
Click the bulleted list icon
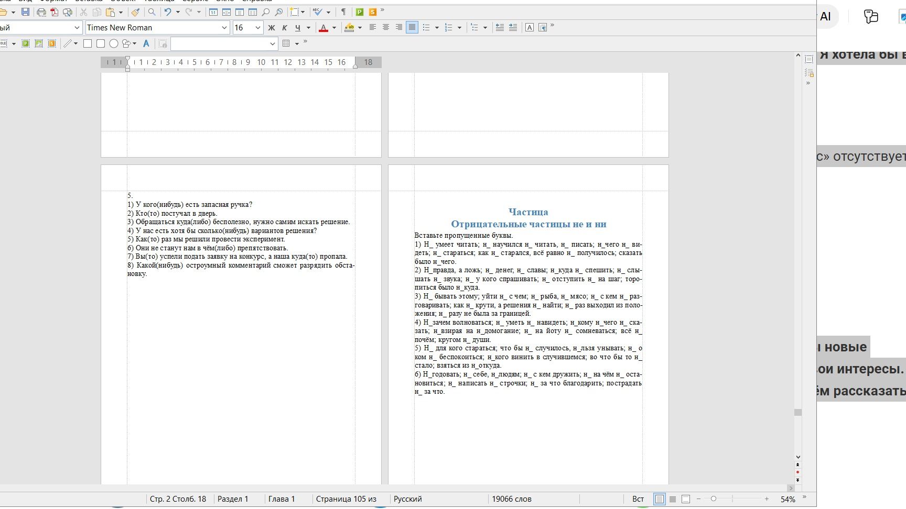tap(426, 27)
